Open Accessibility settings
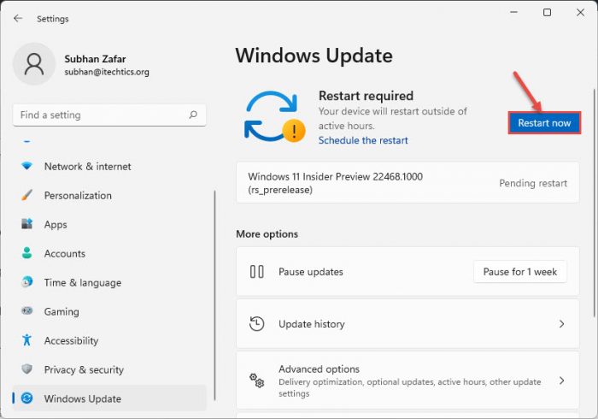598x419 pixels. 109,340
